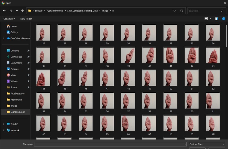Select Image in the address path
The image size is (228, 149).
[105, 11]
